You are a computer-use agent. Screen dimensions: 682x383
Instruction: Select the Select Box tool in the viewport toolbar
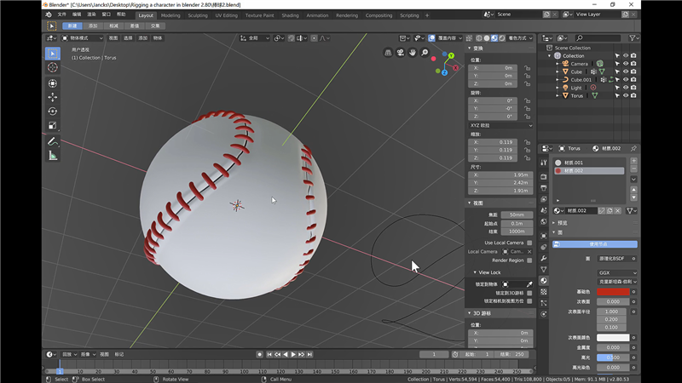point(53,54)
